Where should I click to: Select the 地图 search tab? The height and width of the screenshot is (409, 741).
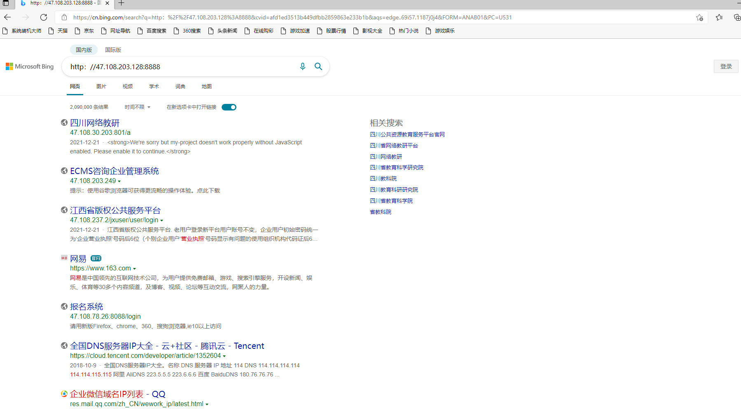207,87
